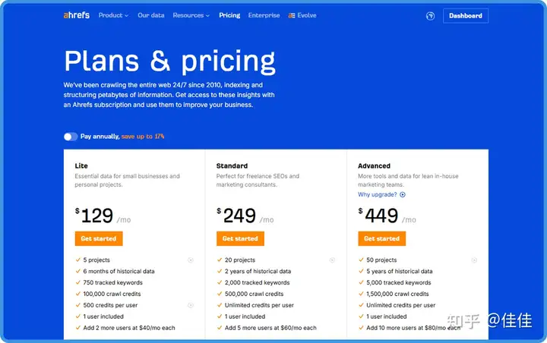The image size is (547, 343).
Task: Open the Why upgrade? link
Action: coord(377,195)
